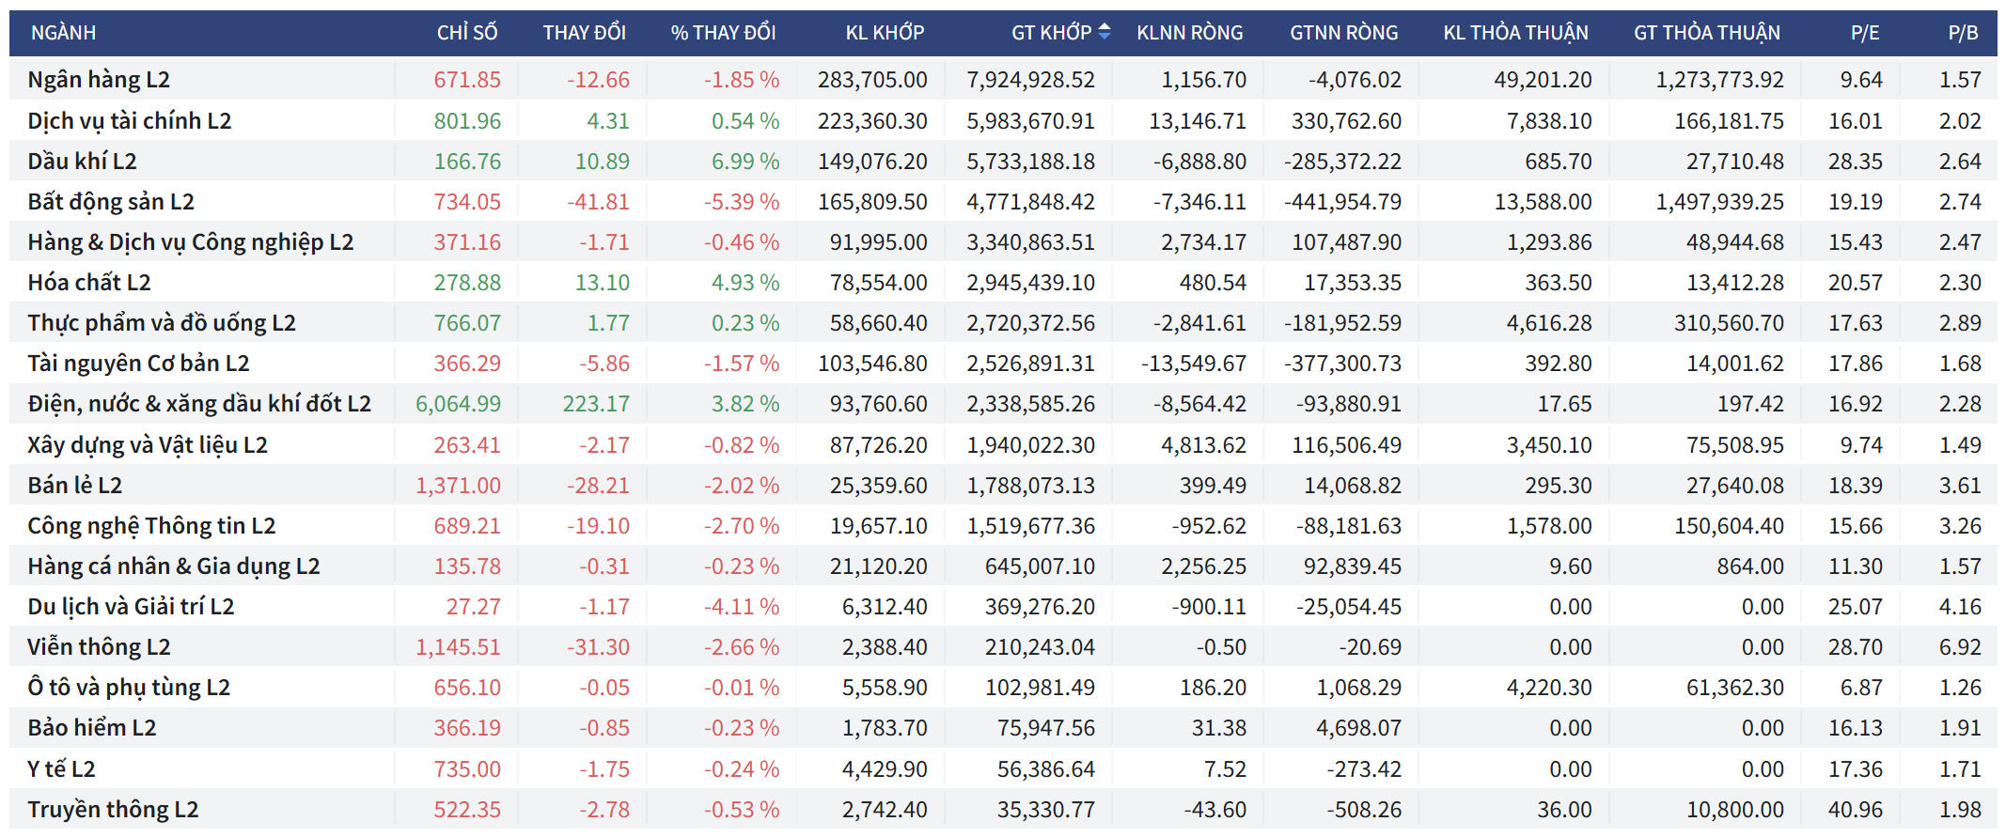
Task: Sort by KLNN RÒNG header
Action: [x=1189, y=33]
